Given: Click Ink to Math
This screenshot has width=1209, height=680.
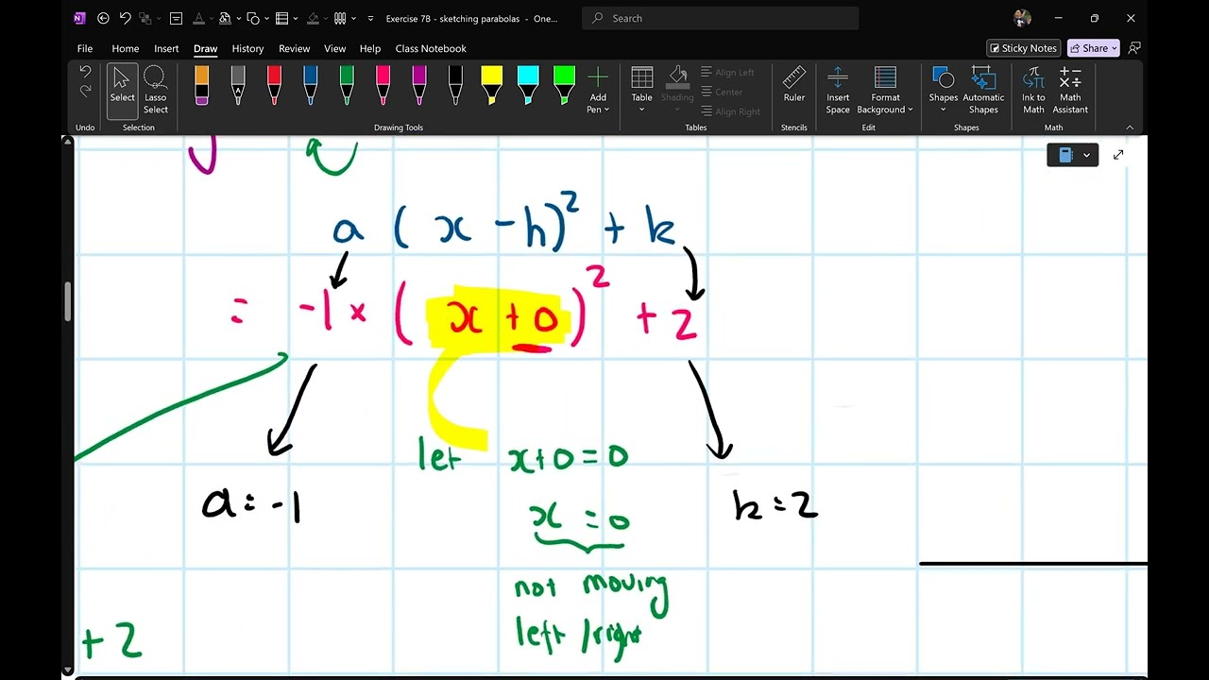Looking at the screenshot, I should point(1033,91).
